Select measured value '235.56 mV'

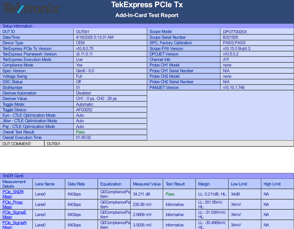pos(142,204)
